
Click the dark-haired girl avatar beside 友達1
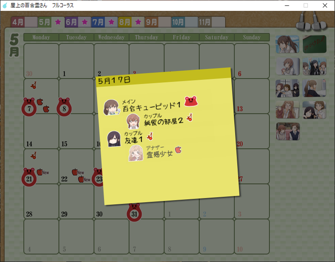(x=114, y=139)
